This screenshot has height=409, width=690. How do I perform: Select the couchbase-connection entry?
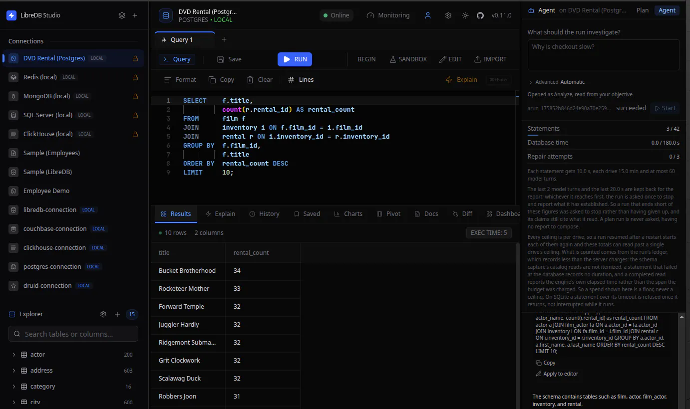click(x=73, y=229)
